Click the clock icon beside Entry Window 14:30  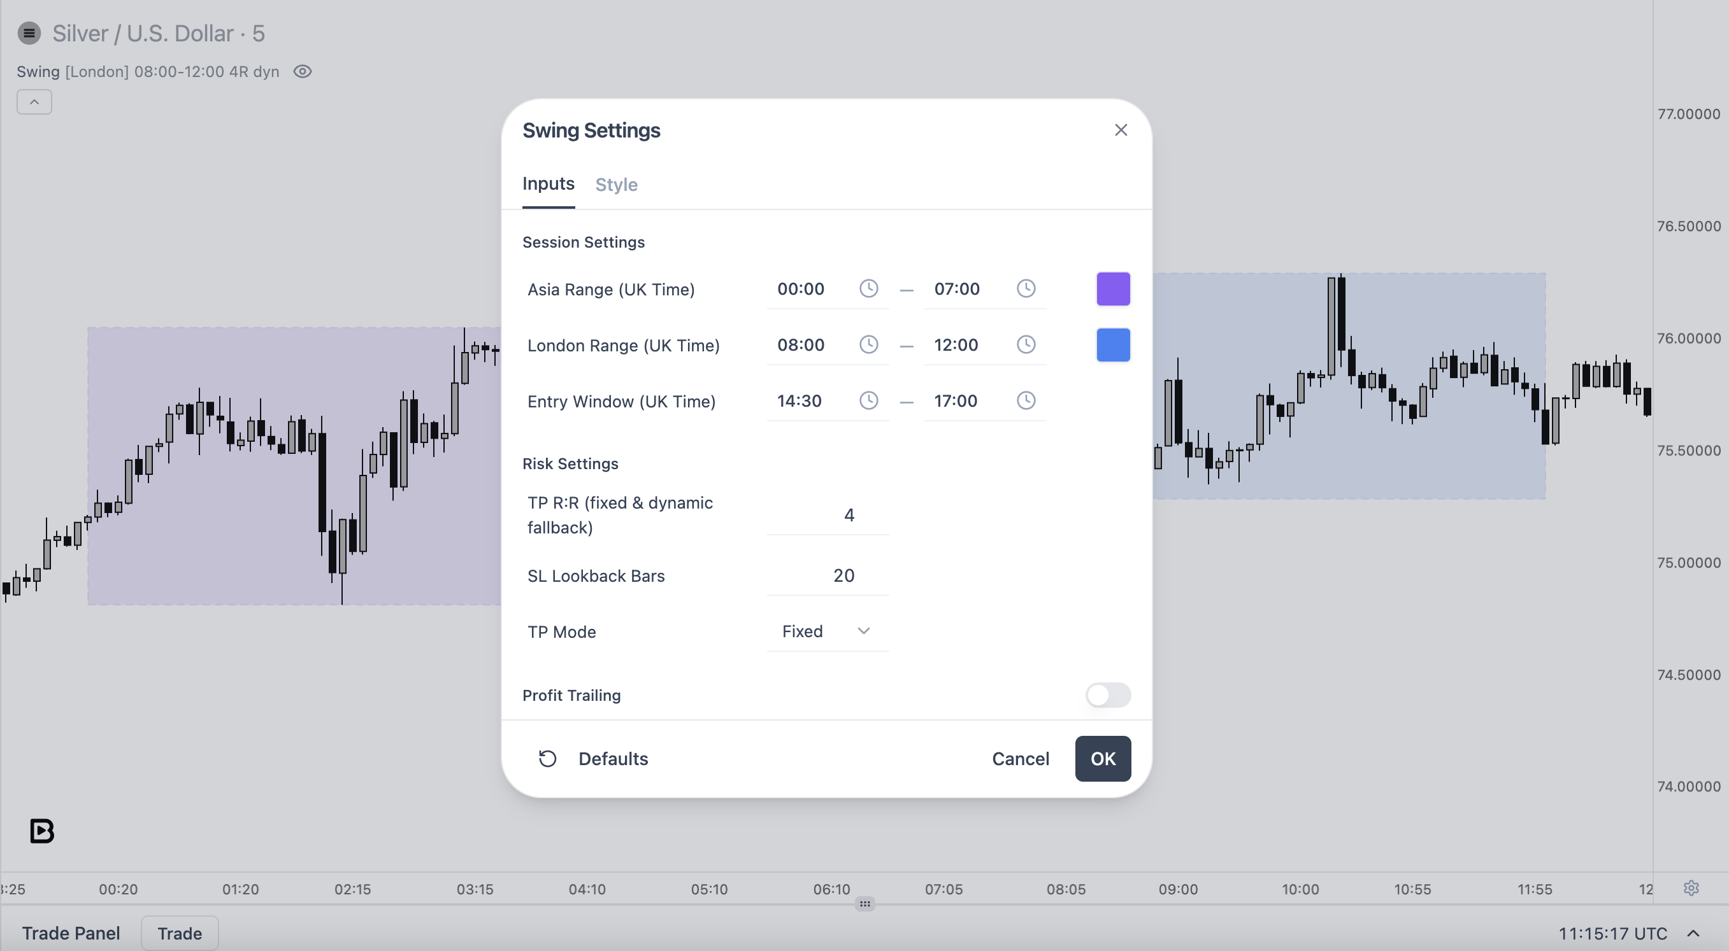point(868,401)
